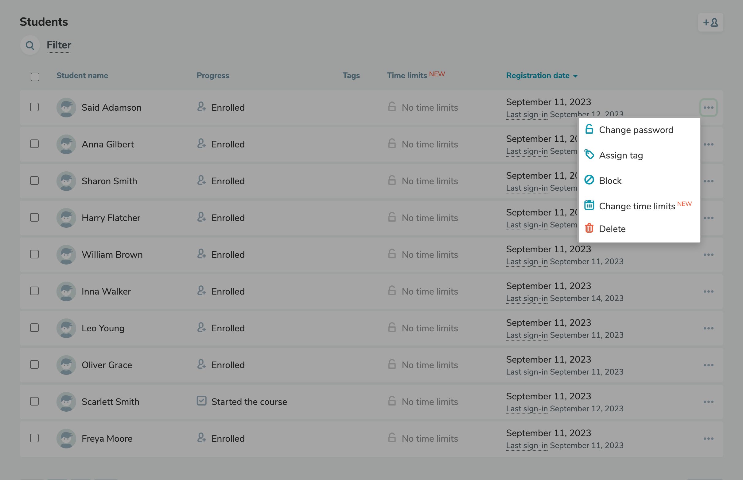
Task: Click Said Adamson's avatar icon
Action: coord(66,108)
